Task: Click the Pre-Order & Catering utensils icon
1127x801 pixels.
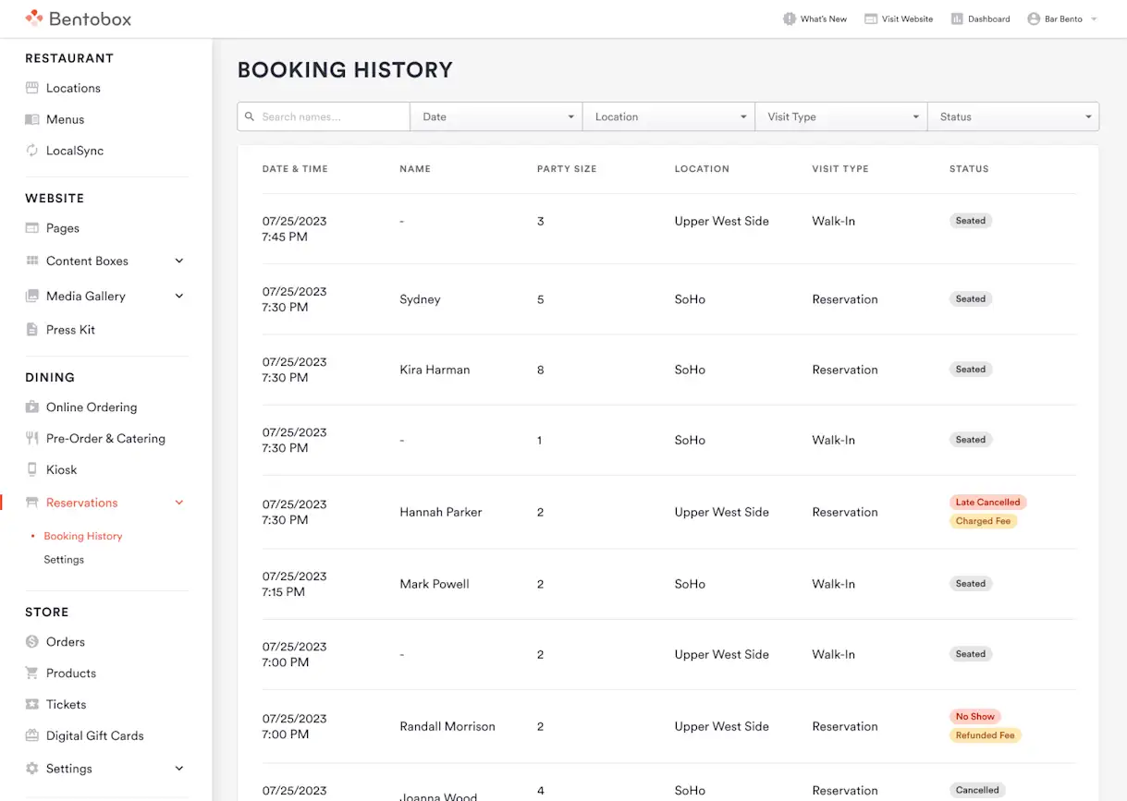Action: click(x=32, y=439)
